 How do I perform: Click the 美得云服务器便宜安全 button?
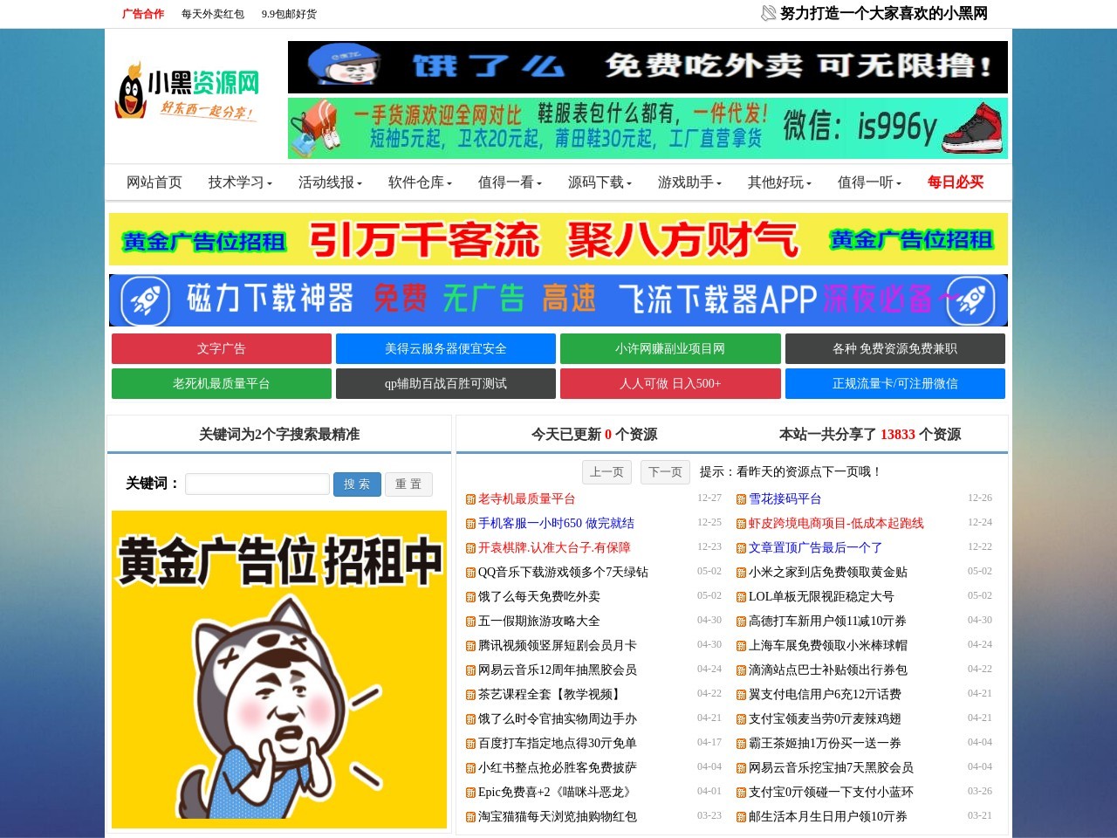pos(446,348)
